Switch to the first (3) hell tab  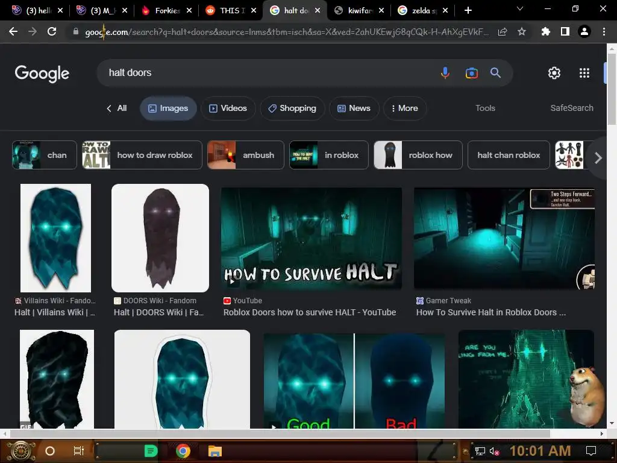[x=37, y=11]
